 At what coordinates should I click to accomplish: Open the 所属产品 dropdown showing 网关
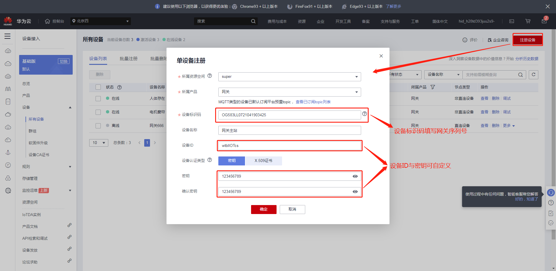(x=289, y=92)
